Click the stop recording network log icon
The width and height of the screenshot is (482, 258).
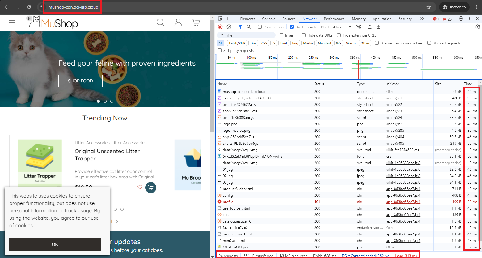tap(220, 27)
